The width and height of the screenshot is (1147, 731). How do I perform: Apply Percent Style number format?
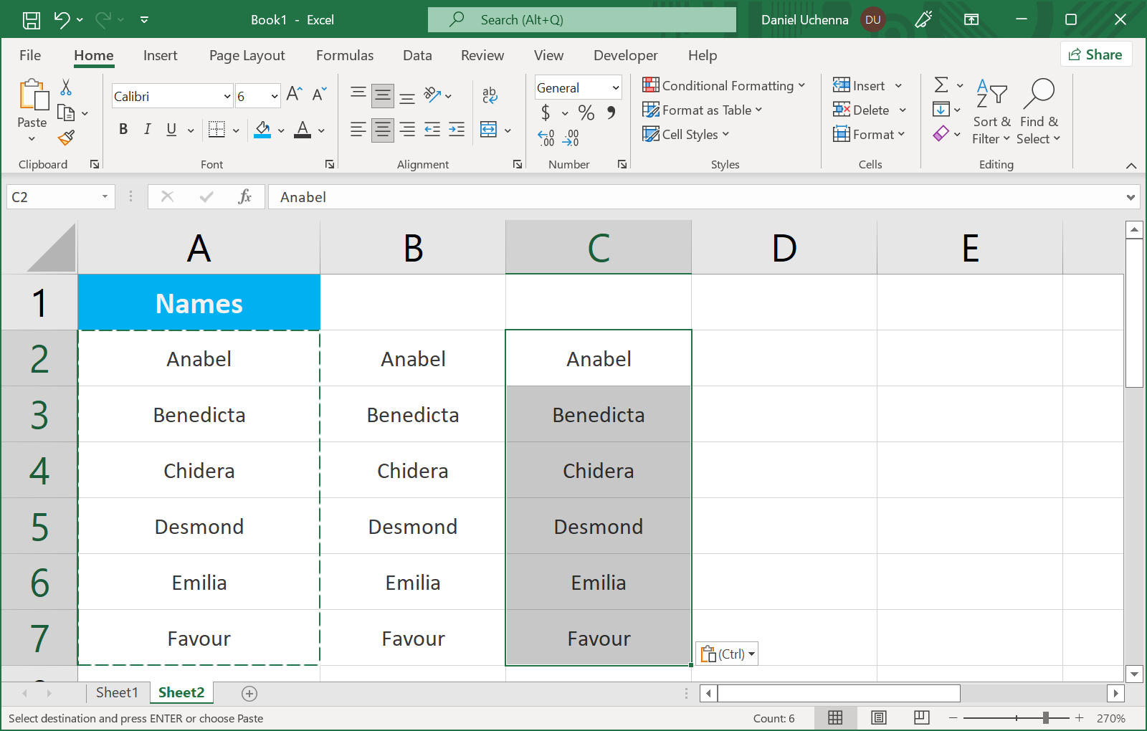pyautogui.click(x=586, y=113)
